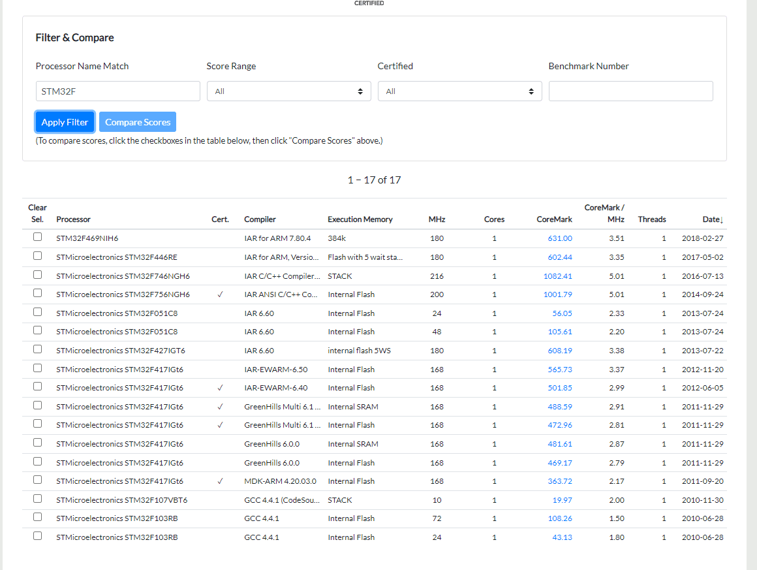The image size is (757, 570).
Task: Select checkbox for STM32F103RB at 24 MHz
Action: click(37, 535)
